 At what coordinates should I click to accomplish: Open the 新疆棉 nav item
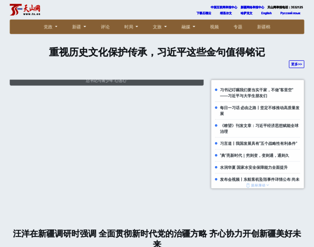pyautogui.click(x=264, y=27)
